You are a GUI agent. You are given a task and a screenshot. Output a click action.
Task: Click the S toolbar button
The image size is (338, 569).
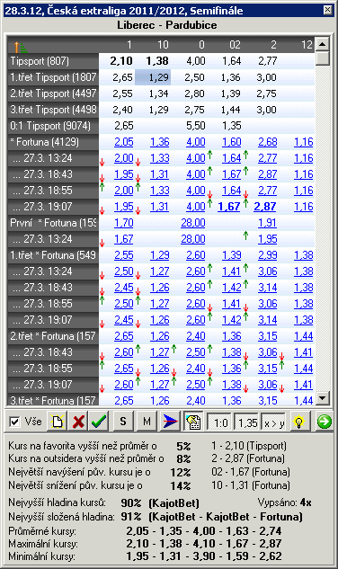point(123,422)
